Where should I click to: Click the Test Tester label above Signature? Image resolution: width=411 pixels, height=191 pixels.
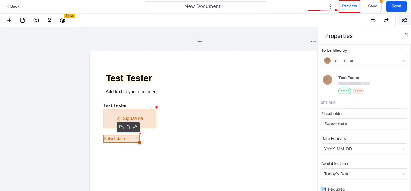[x=115, y=105]
